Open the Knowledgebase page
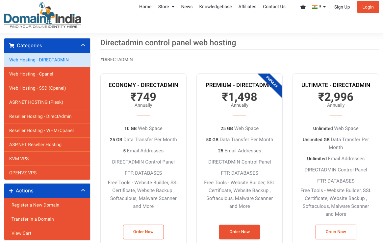Viewport: 383px width, 243px height. coord(215,7)
